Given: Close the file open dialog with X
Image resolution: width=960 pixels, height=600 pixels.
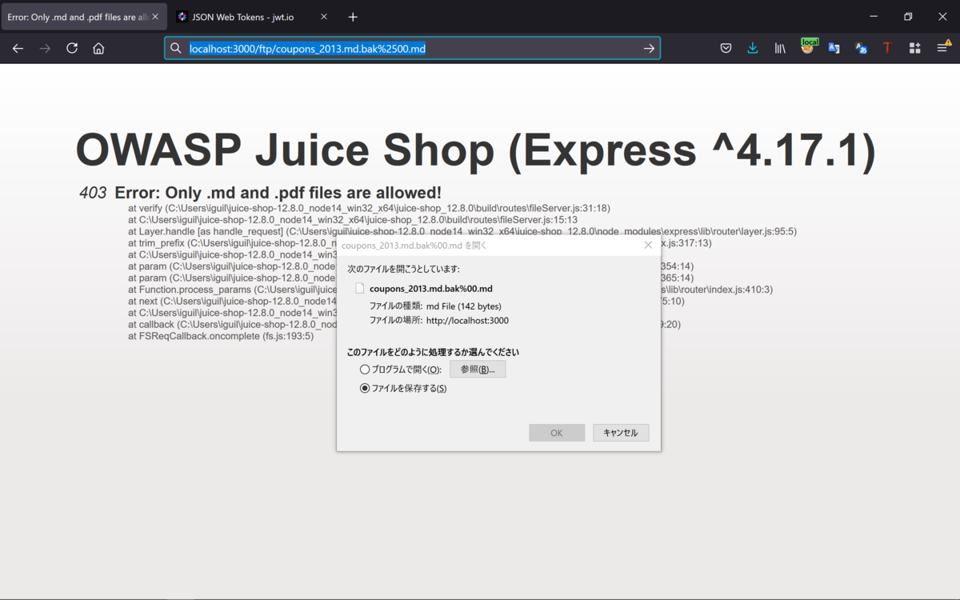Looking at the screenshot, I should point(648,245).
